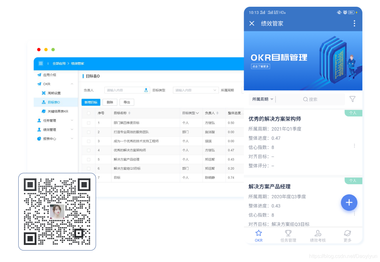
Task: Open more options on 优秀的解决方案架构师 card
Action: point(354,146)
